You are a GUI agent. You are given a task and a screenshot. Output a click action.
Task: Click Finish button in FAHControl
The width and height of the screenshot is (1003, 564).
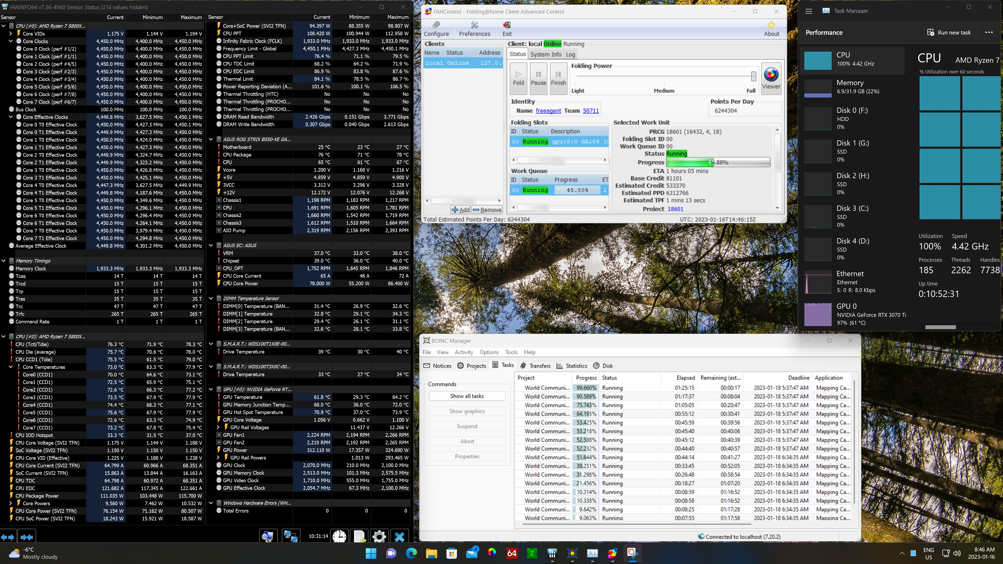[558, 78]
